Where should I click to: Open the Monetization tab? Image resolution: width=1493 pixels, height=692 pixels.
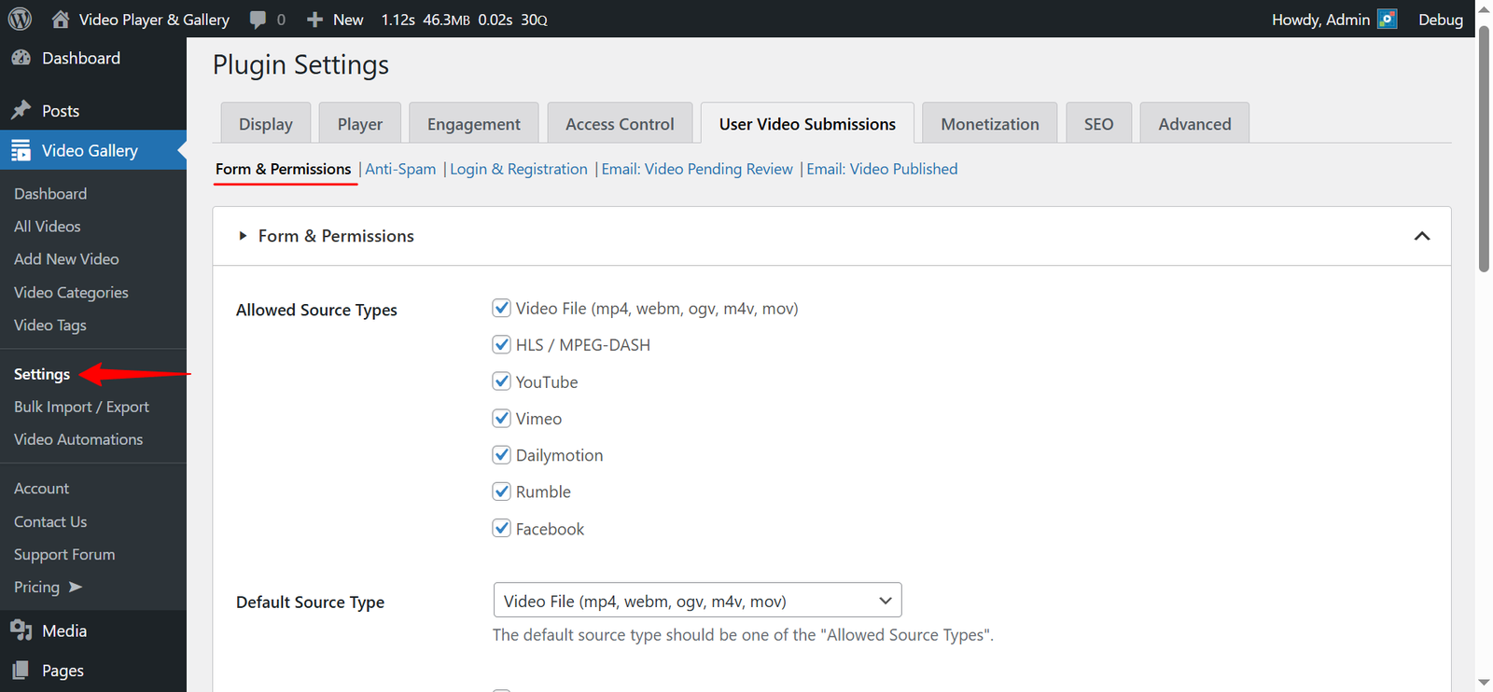click(990, 123)
